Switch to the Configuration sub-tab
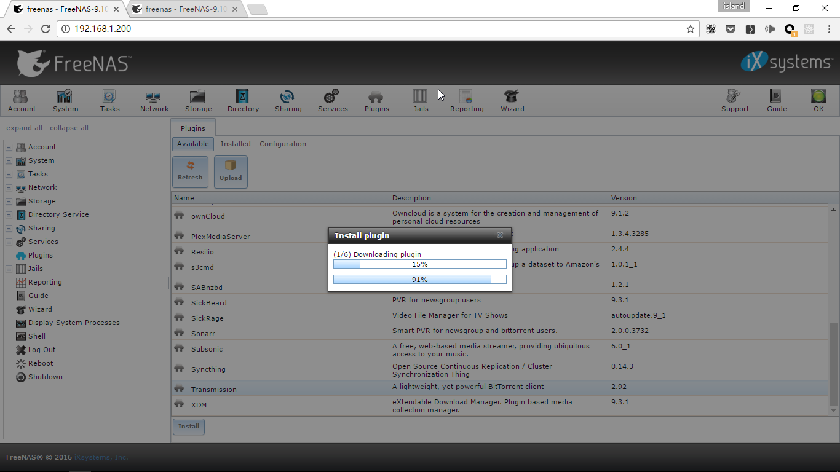Viewport: 840px width, 472px height. [283, 144]
